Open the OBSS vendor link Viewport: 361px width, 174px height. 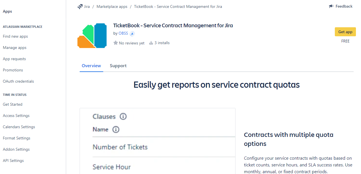tap(123, 33)
